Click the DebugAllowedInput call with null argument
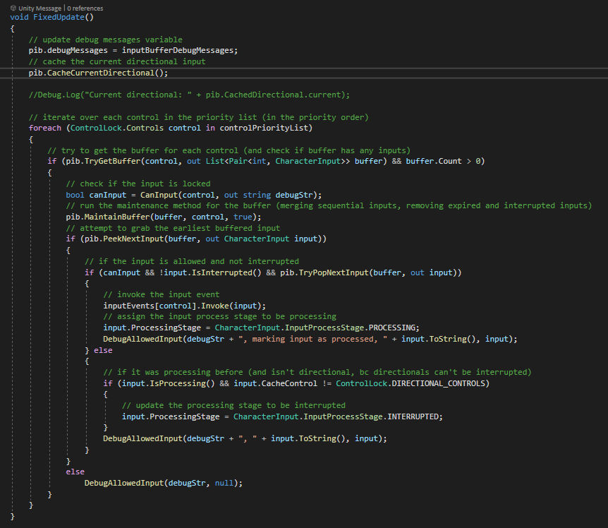The width and height of the screenshot is (608, 528). [x=123, y=483]
